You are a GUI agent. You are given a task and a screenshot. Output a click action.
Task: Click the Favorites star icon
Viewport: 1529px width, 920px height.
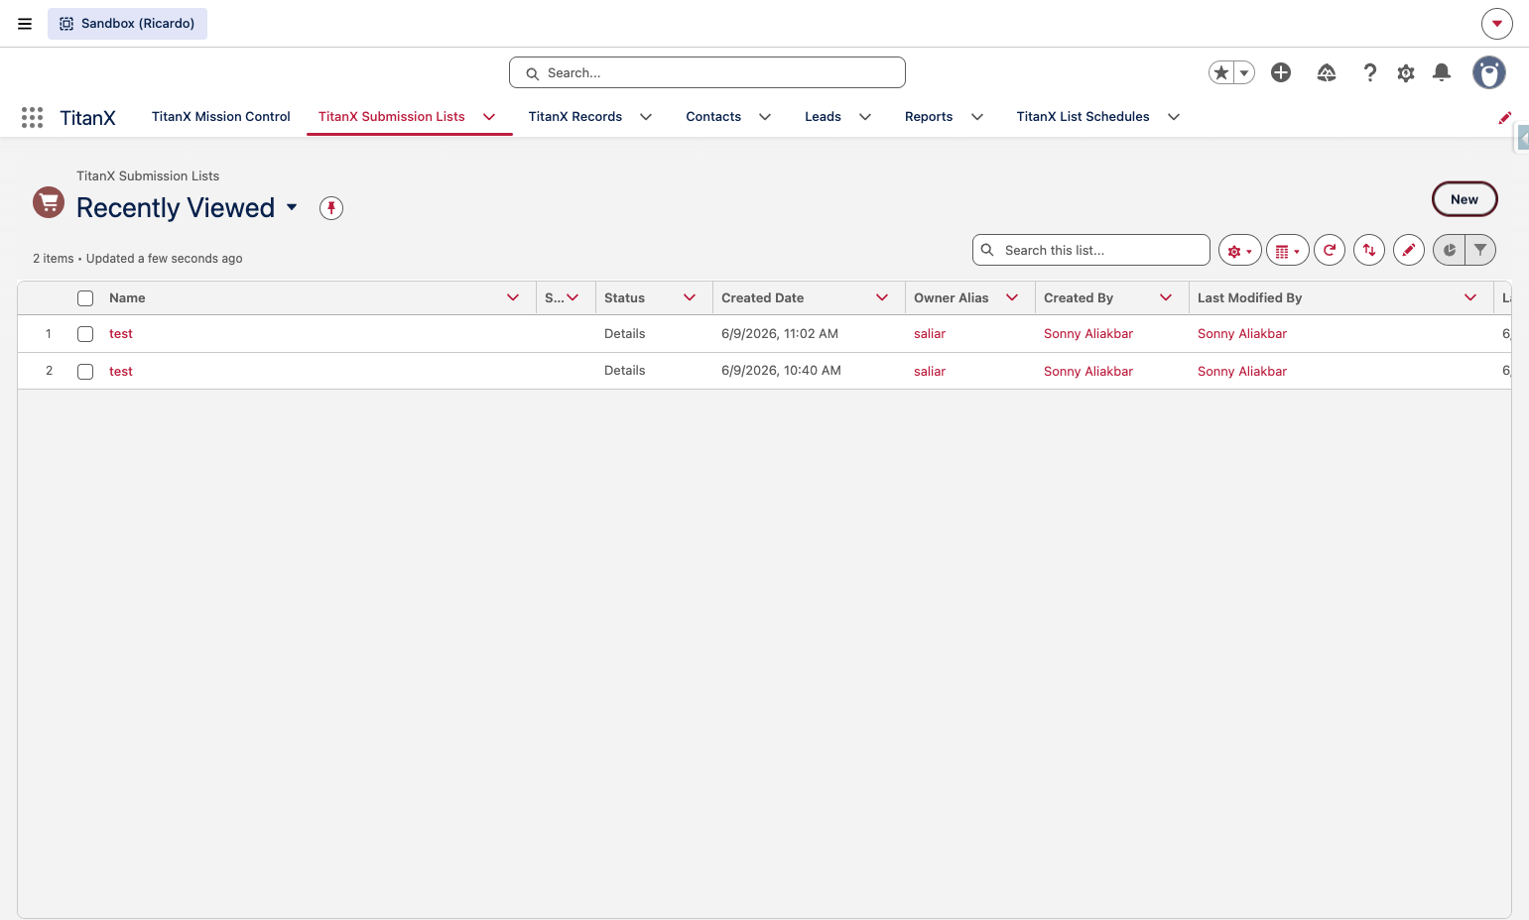coord(1221,72)
